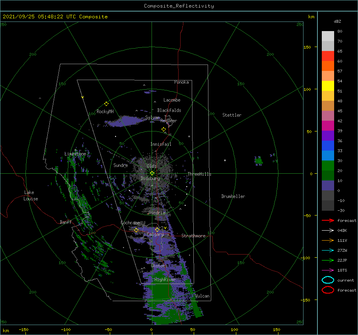The width and height of the screenshot is (358, 335).
Task: Click the Airdrie label
Action: pos(157,213)
